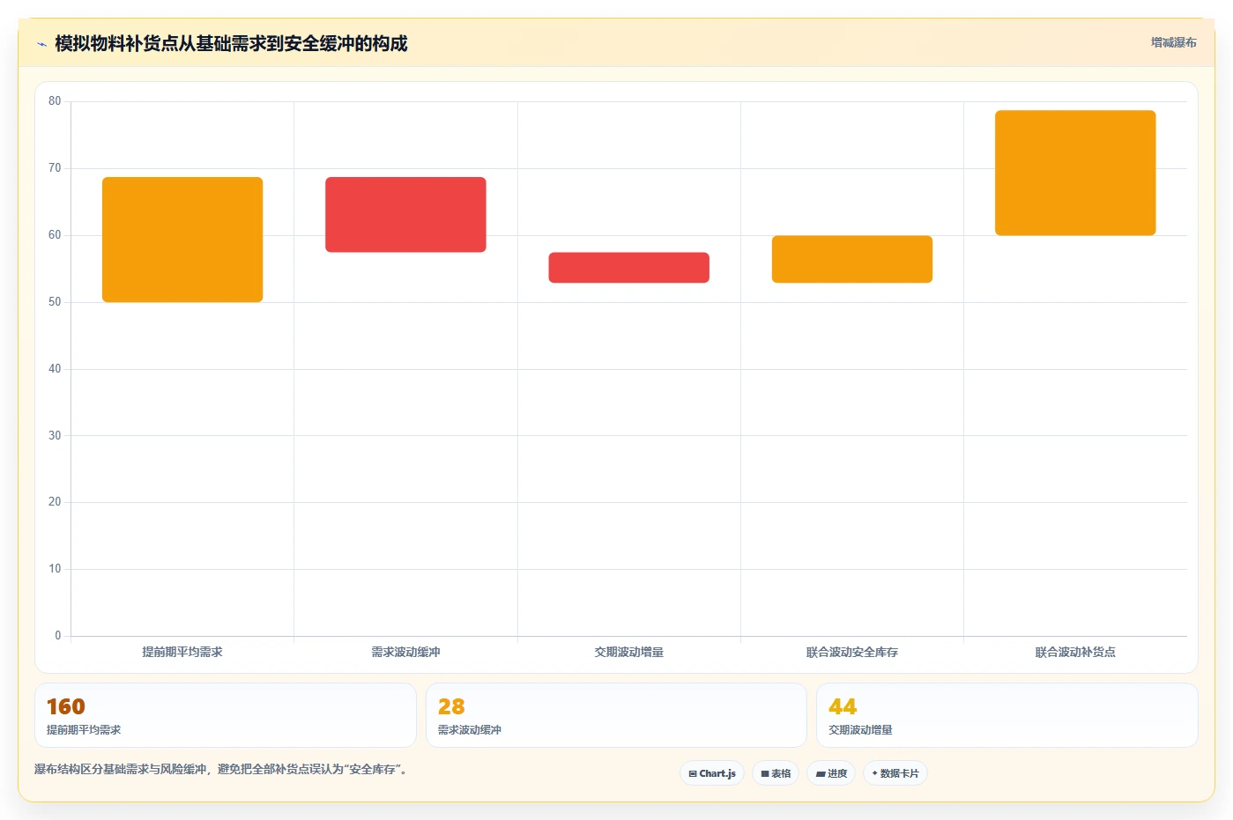The width and height of the screenshot is (1233, 820).
Task: Click the y-axis value 50
Action: tap(55, 302)
